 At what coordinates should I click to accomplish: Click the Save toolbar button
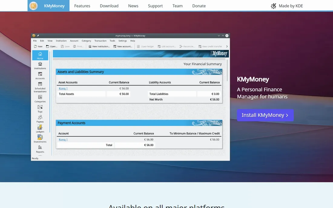65,47
